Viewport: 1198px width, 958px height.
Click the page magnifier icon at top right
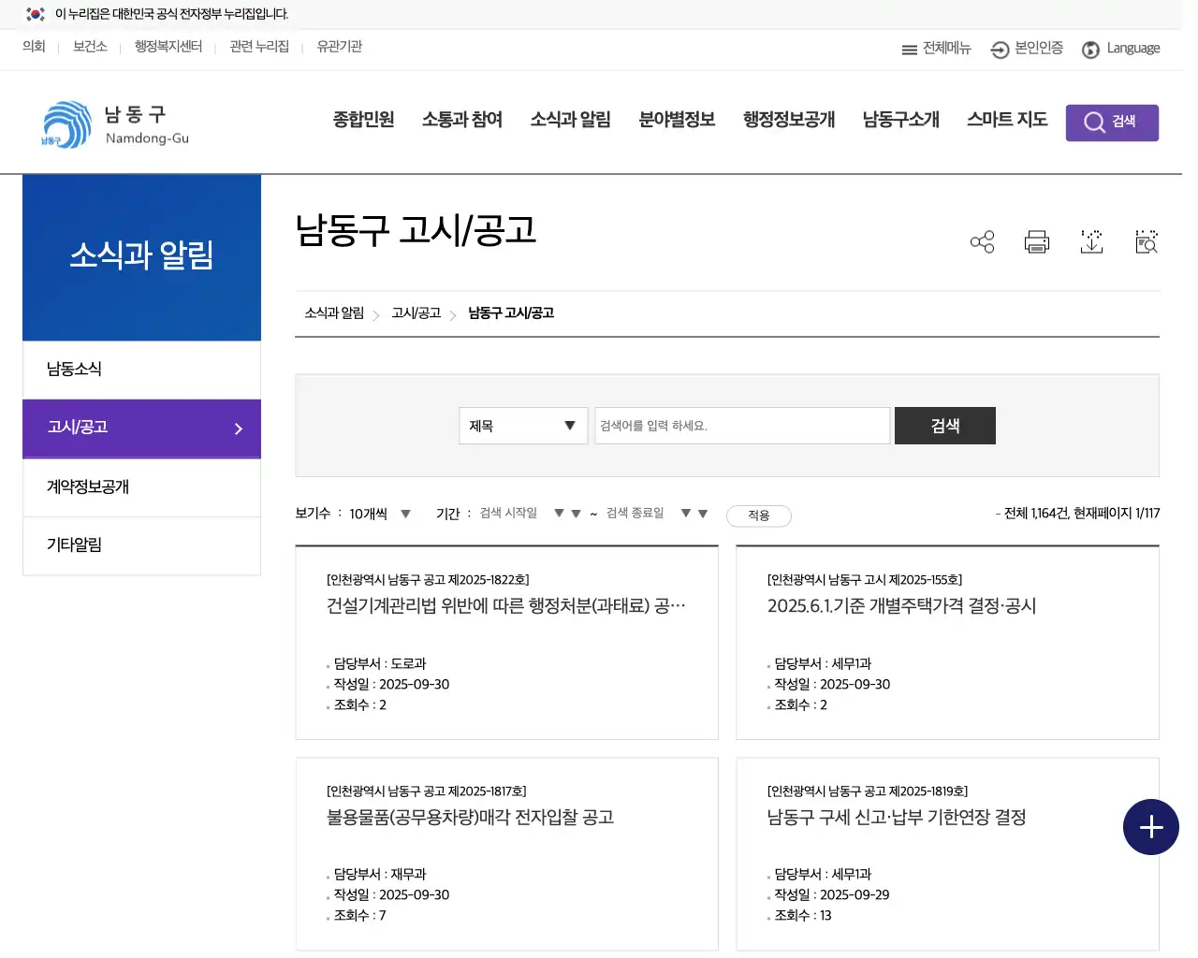click(1146, 241)
